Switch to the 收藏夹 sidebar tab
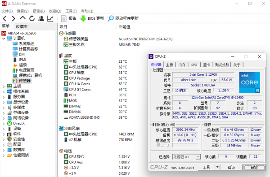 (x=22, y=26)
